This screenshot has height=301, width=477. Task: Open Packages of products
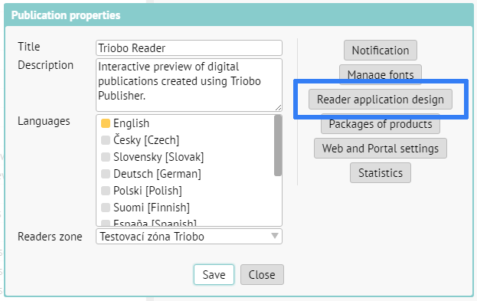tap(381, 124)
